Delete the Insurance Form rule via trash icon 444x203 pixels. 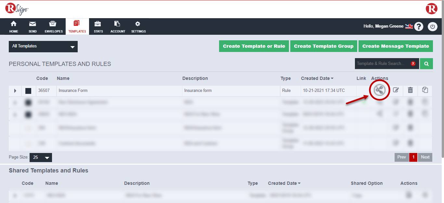(x=410, y=90)
